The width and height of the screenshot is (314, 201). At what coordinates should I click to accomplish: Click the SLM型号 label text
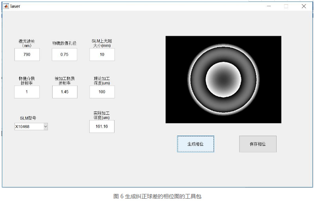click(28, 118)
